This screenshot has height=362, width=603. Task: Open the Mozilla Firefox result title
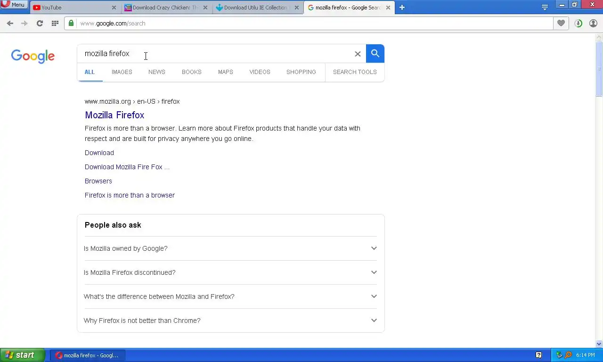click(x=114, y=115)
